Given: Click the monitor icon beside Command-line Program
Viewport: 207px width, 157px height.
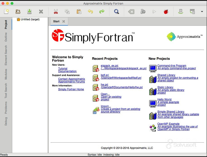Looking at the screenshot, I should click(x=153, y=68).
